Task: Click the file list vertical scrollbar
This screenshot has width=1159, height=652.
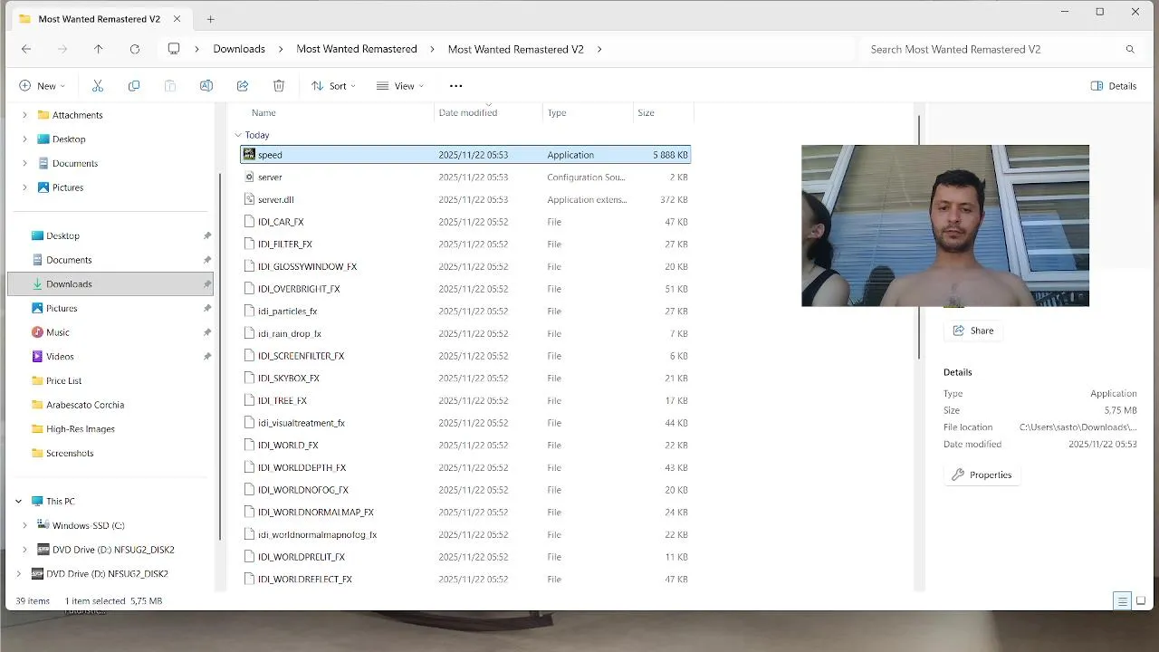Action: point(919,235)
